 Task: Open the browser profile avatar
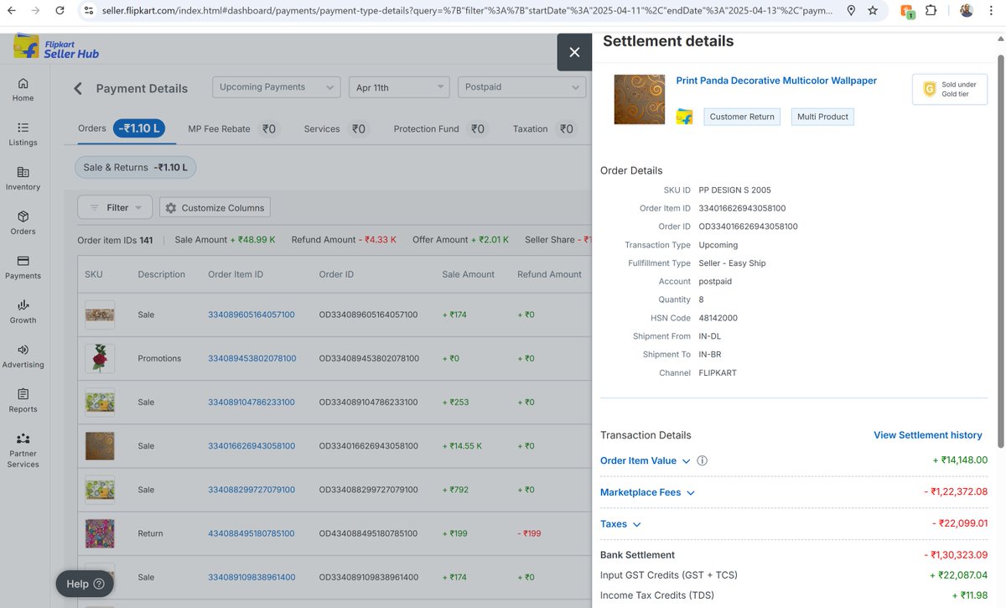coord(967,11)
